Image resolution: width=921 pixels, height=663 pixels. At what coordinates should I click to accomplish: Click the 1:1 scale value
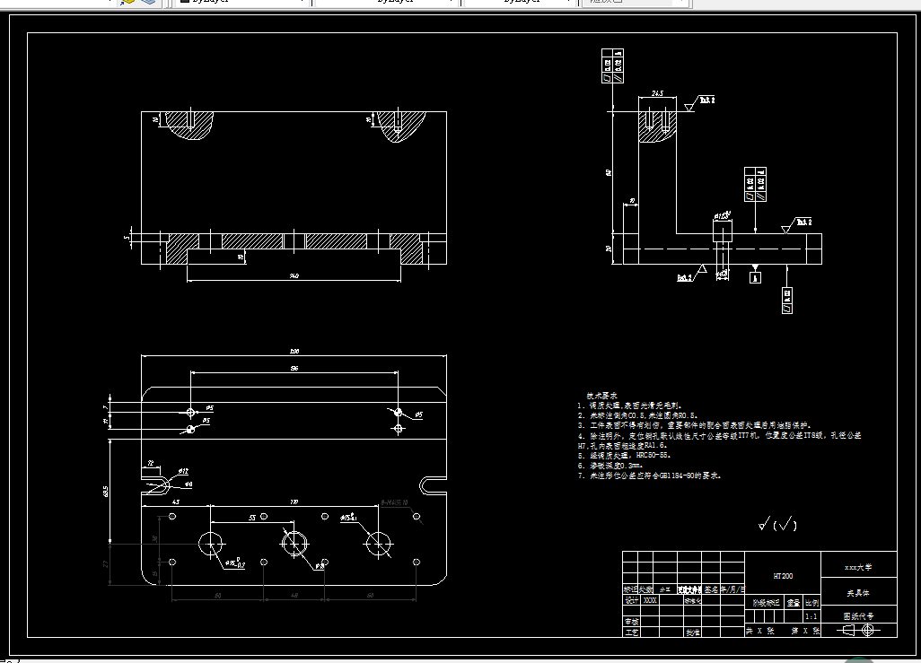pos(811,616)
